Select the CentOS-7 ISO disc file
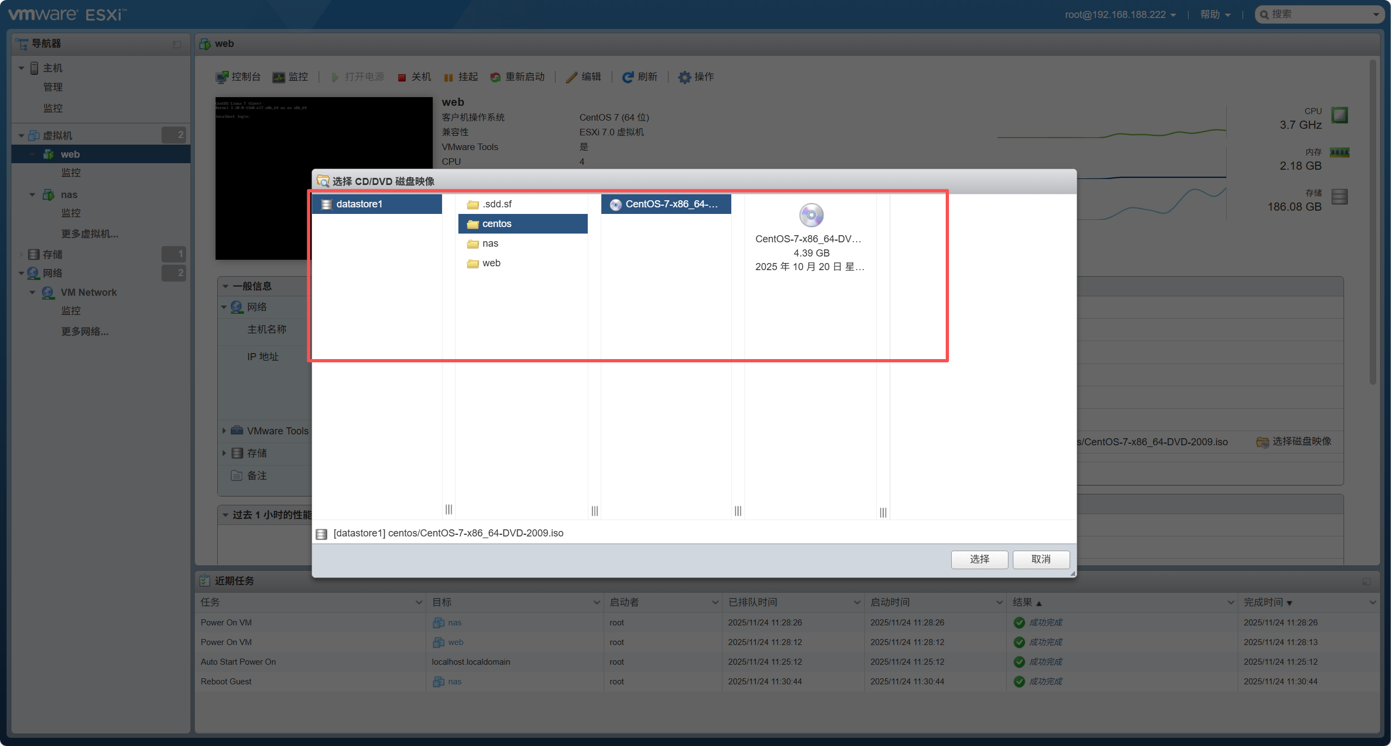 pyautogui.click(x=666, y=204)
